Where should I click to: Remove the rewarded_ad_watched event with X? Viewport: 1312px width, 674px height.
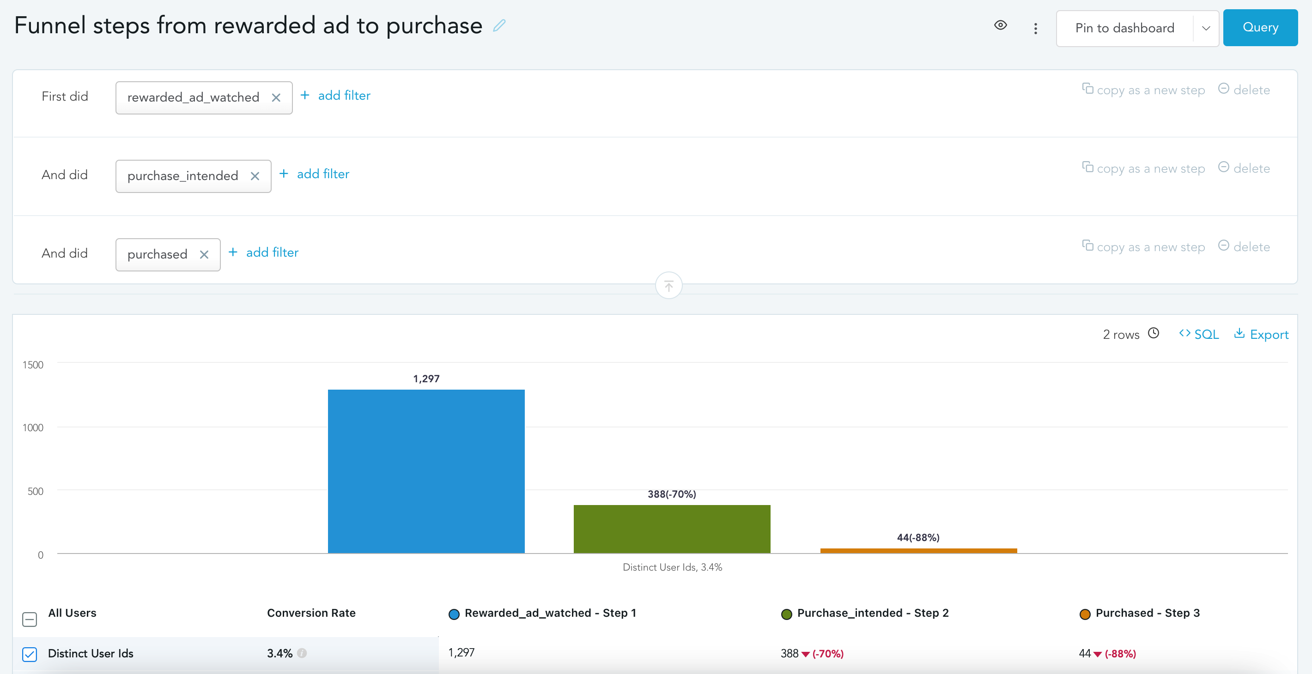pyautogui.click(x=276, y=98)
